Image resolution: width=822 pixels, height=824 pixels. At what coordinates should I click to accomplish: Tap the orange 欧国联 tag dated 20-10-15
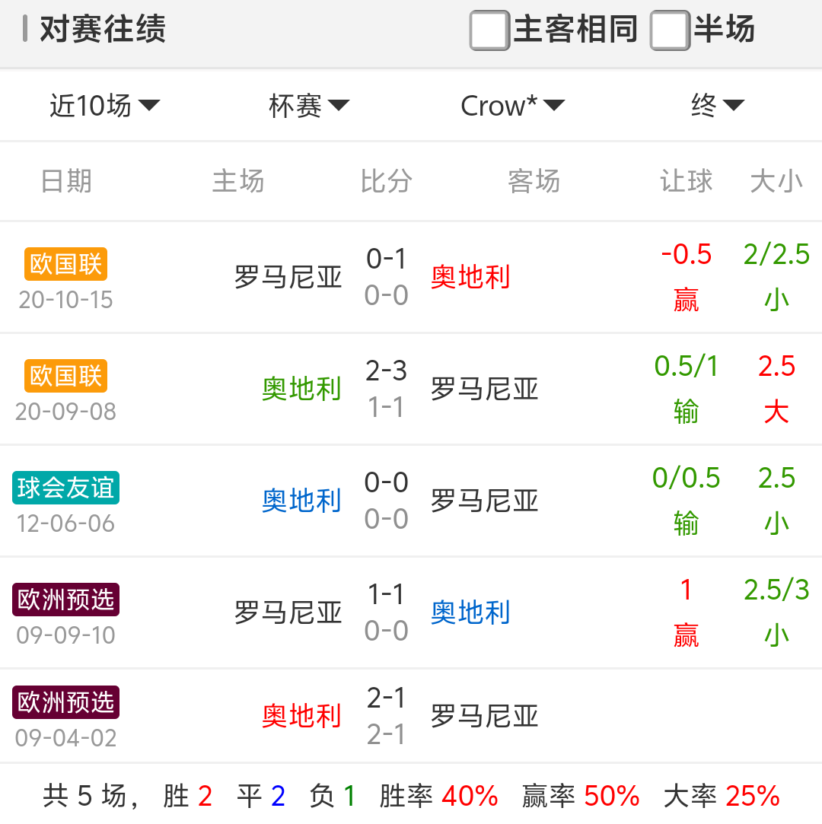pyautogui.click(x=65, y=264)
